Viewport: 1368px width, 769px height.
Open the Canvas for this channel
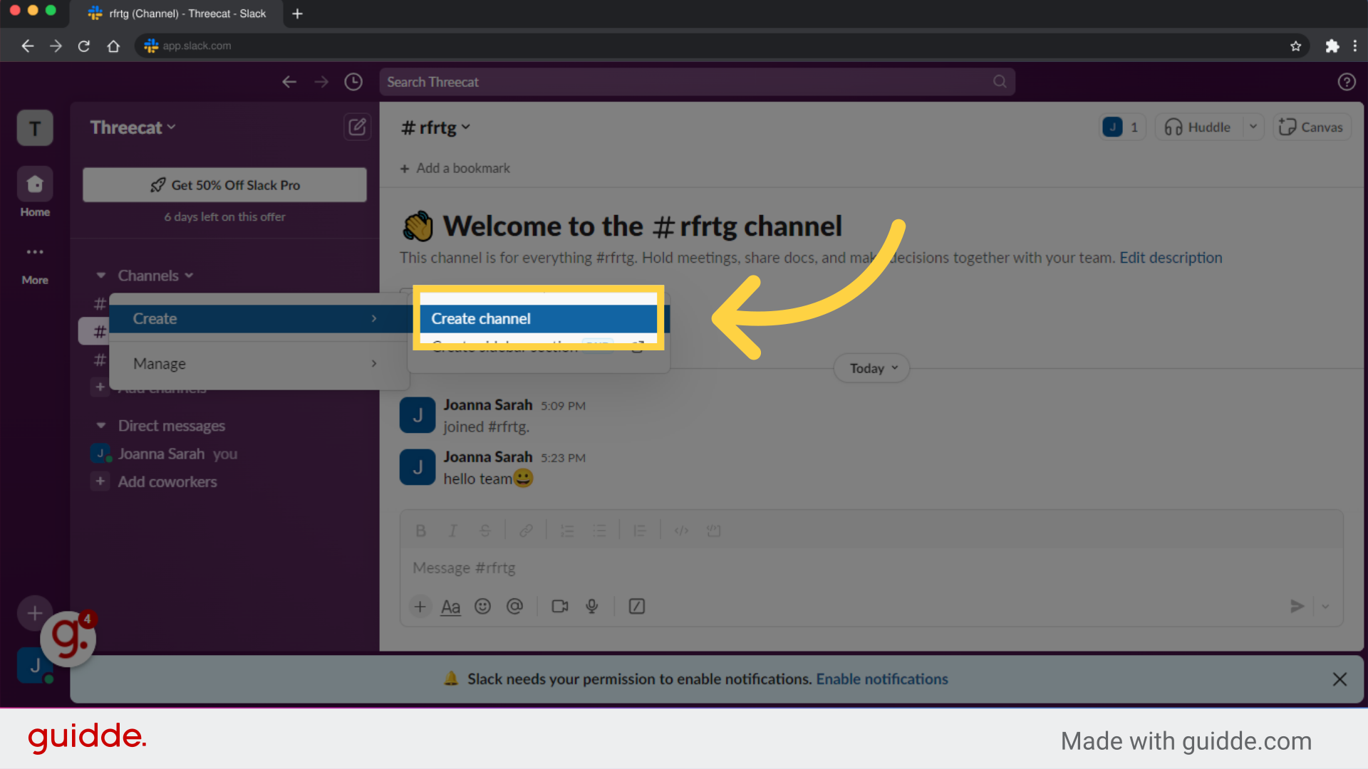click(1311, 127)
